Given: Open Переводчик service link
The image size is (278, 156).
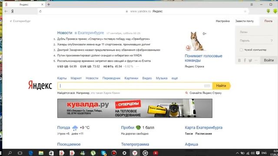Looking at the screenshot, I should (111, 78).
